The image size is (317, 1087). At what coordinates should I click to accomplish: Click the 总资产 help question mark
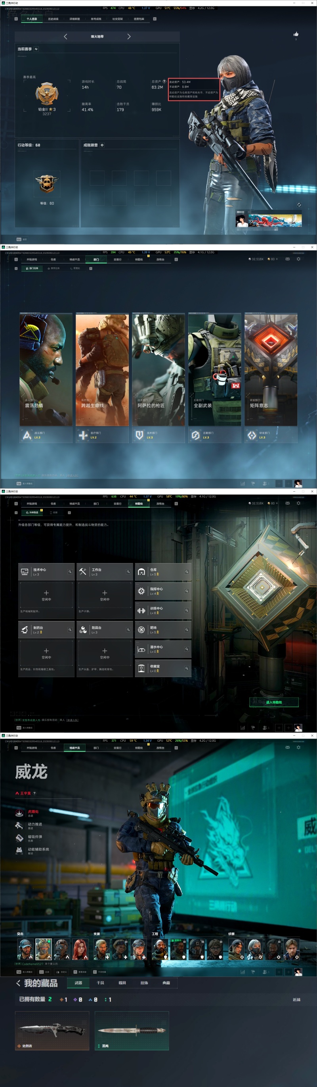click(164, 81)
